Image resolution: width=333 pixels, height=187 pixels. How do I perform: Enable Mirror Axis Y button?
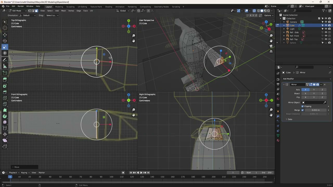coord(314,90)
